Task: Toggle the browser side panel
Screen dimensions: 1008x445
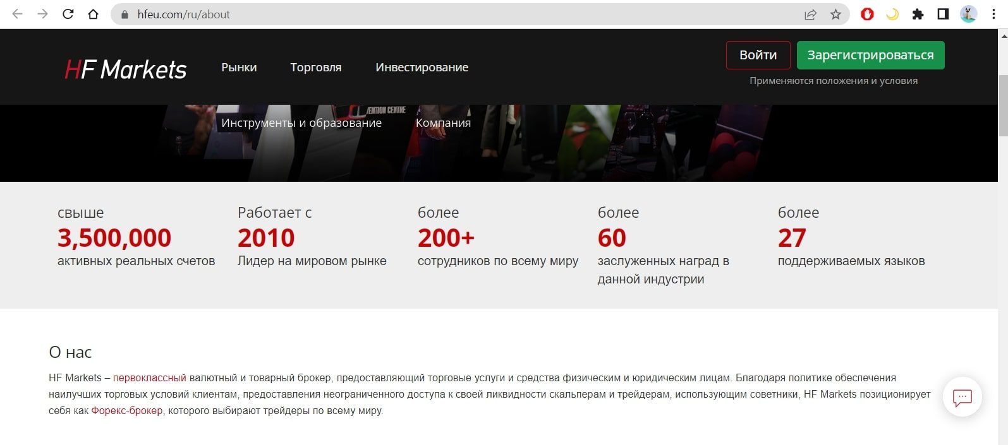Action: click(x=943, y=14)
